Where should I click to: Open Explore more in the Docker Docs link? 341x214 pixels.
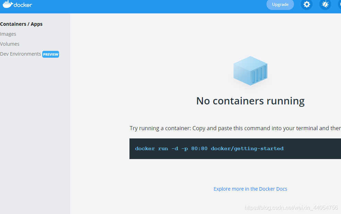[250, 189]
